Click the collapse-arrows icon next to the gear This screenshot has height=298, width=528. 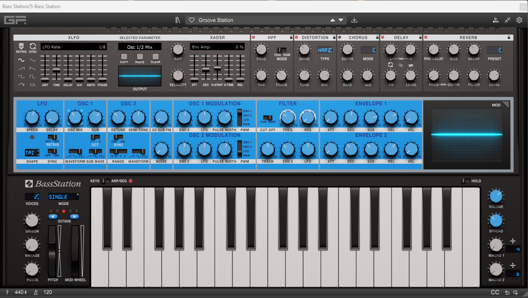point(508,20)
